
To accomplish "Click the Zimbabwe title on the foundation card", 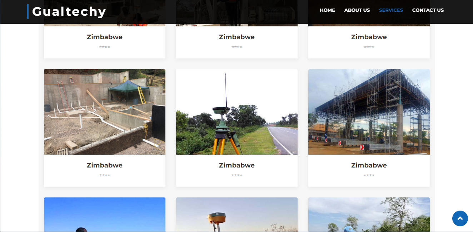I will (104, 165).
